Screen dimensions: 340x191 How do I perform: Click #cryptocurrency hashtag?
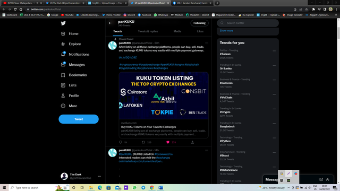(x=129, y=65)
